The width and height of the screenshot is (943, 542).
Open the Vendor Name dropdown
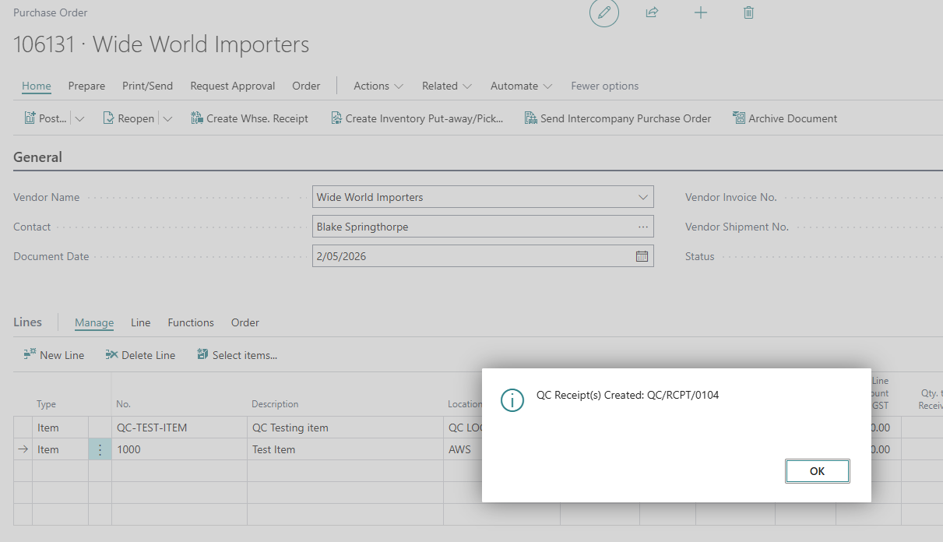[x=642, y=197]
